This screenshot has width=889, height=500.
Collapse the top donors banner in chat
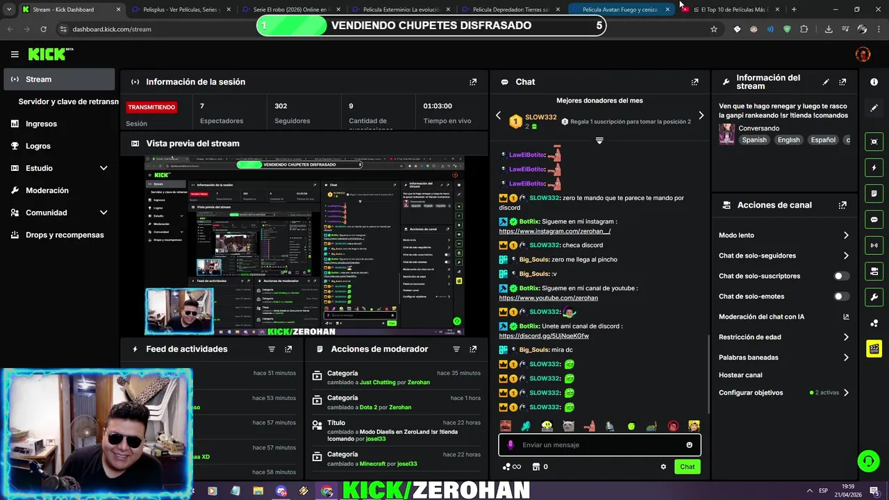(x=599, y=140)
